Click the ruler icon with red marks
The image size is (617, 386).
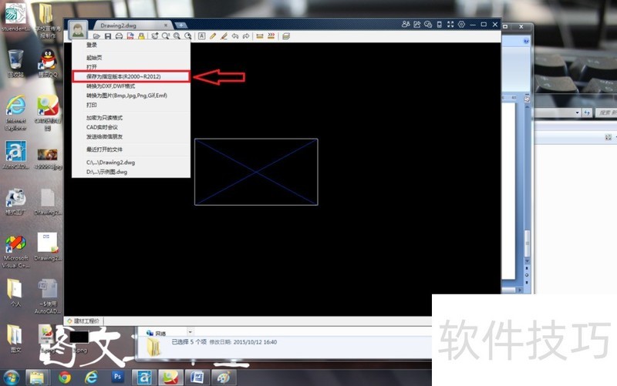271,36
